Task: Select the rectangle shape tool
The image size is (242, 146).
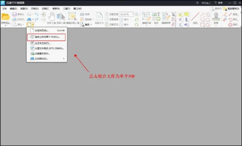Action: click(x=202, y=25)
